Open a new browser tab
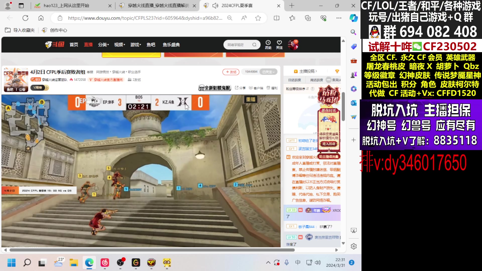Viewport: 482px width, 271px height. pos(292,6)
